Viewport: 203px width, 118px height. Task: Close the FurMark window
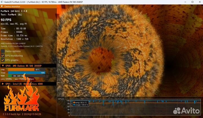click(200, 2)
